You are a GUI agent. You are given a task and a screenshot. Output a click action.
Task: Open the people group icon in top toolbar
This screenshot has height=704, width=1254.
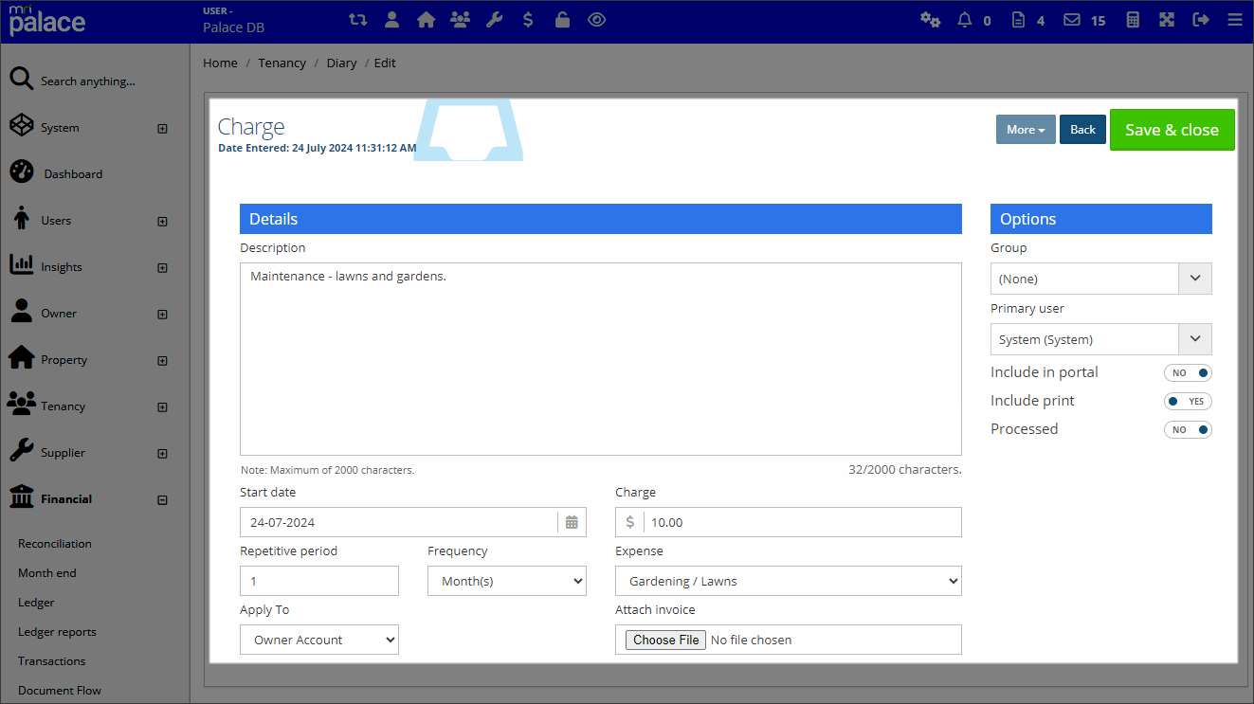[x=460, y=19]
